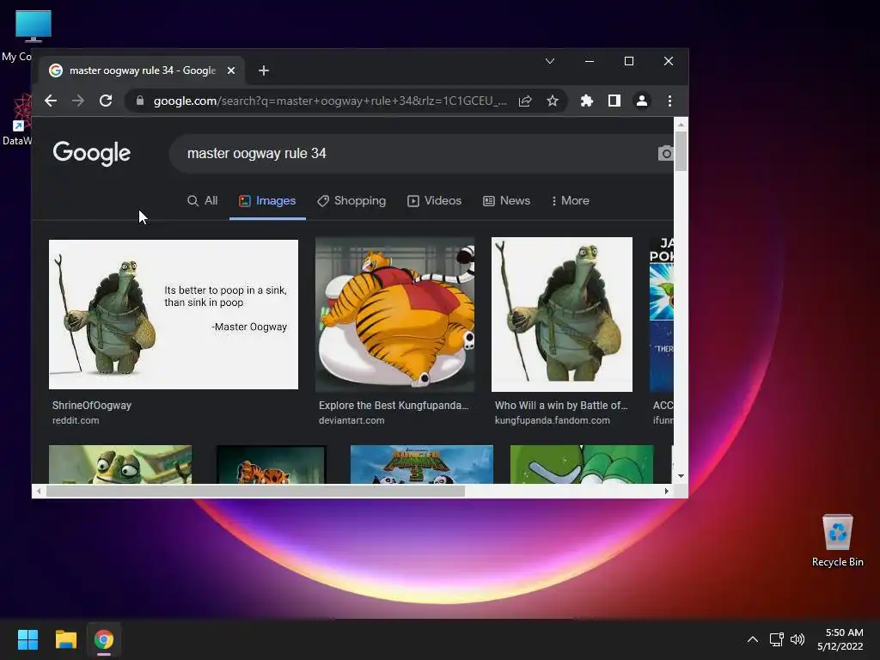This screenshot has height=660, width=880.
Task: Click Who Will a win by Battle link
Action: 561,406
